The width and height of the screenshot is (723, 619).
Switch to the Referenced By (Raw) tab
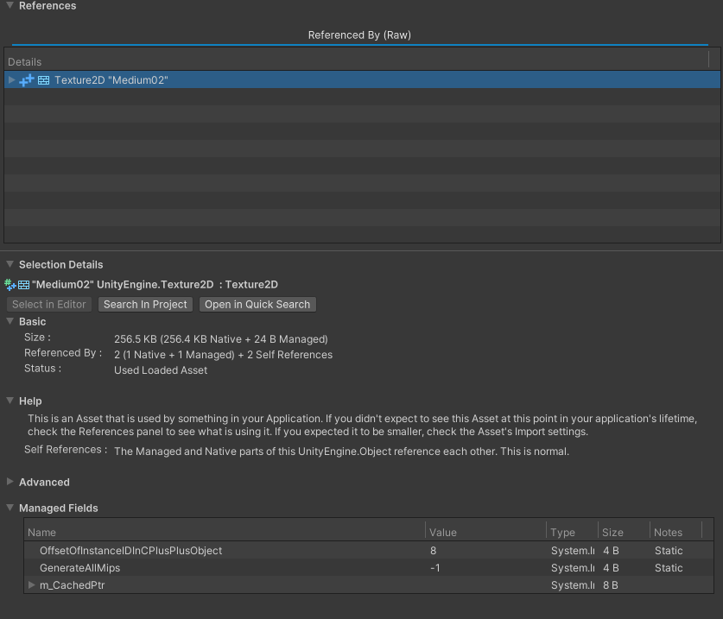(359, 35)
